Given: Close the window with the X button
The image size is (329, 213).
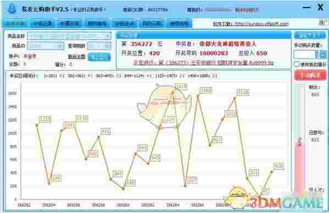Looking at the screenshot, I should point(320,8).
